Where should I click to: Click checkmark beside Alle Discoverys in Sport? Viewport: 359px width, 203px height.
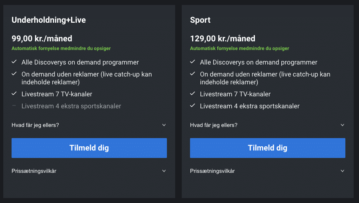point(193,62)
